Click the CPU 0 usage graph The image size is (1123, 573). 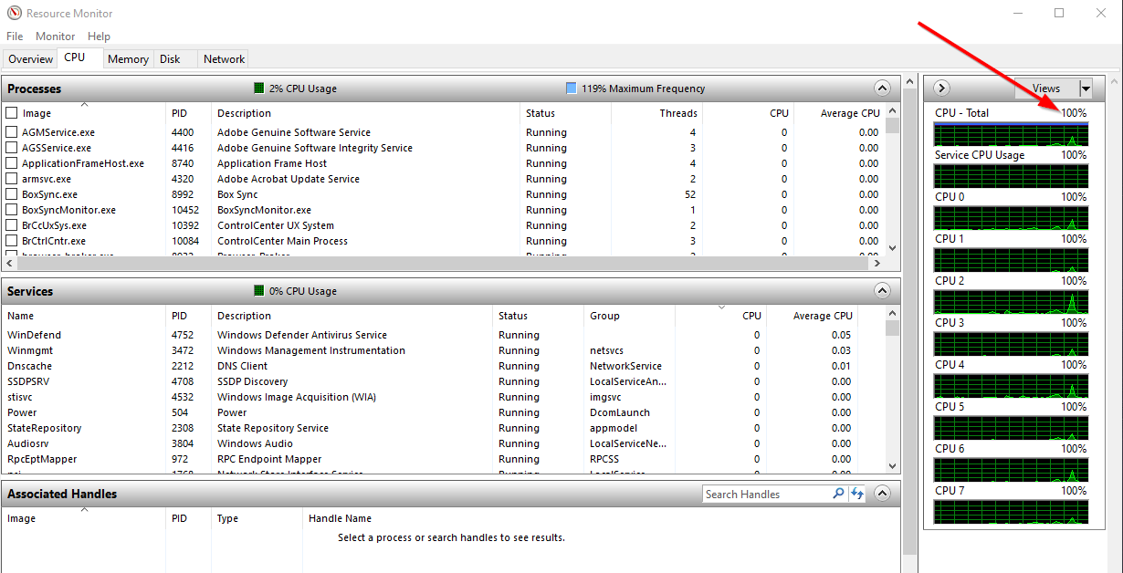pyautogui.click(x=1012, y=218)
